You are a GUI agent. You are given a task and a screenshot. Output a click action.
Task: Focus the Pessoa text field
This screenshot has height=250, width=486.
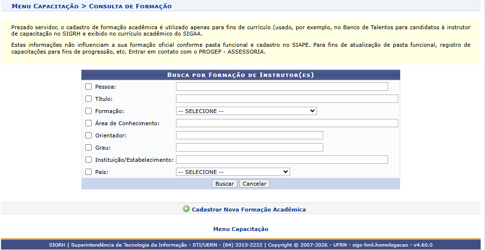pyautogui.click(x=282, y=87)
